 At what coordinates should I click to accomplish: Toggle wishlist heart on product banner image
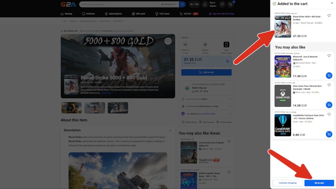pyautogui.click(x=168, y=41)
